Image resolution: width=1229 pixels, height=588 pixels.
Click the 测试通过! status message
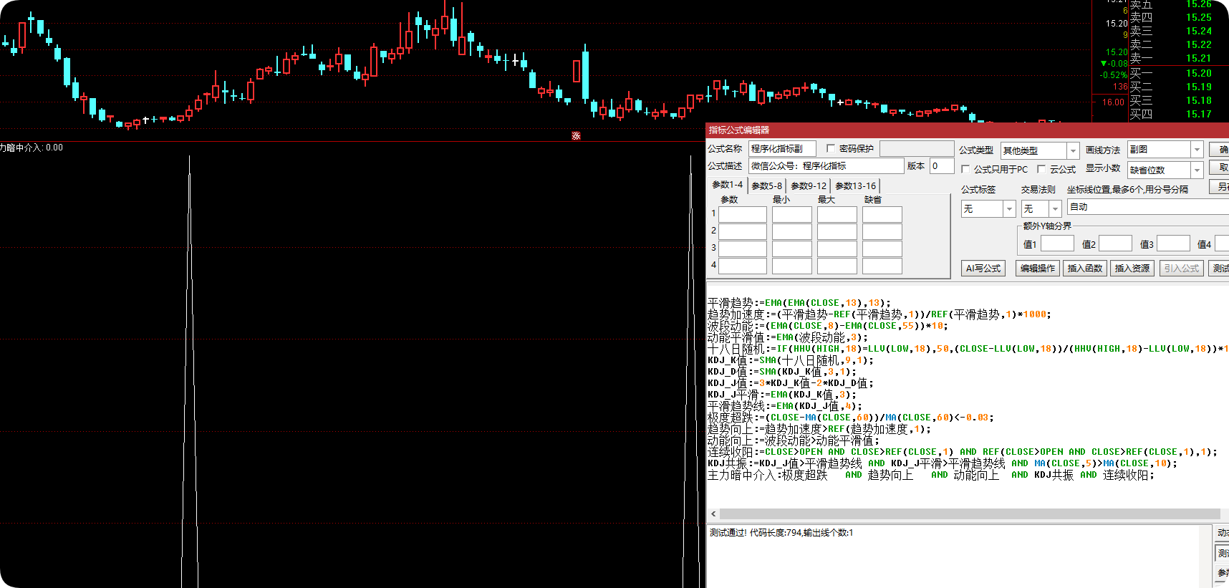[781, 533]
